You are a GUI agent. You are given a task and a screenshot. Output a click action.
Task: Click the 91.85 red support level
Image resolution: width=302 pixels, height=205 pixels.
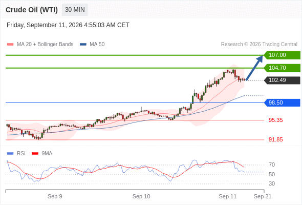[x=276, y=139]
